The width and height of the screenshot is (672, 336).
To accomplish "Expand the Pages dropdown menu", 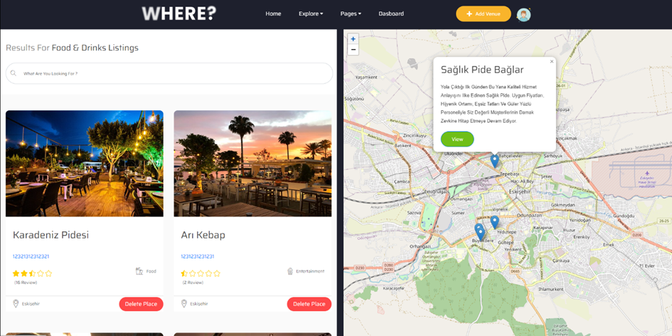I will (x=351, y=14).
